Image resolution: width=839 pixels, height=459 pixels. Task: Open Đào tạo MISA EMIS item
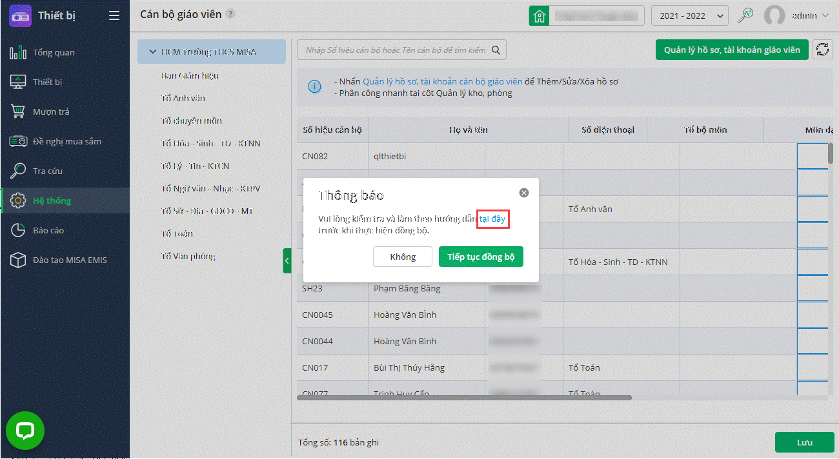coord(65,260)
